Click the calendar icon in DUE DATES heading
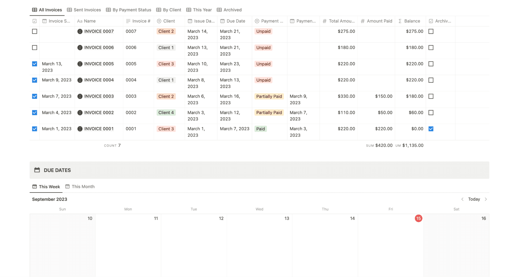This screenshot has height=277, width=519. coord(37,170)
